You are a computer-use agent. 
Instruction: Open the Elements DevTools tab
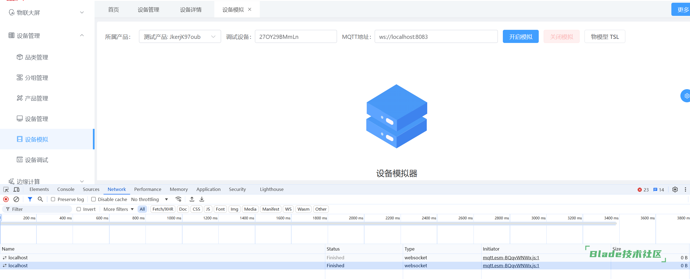[x=39, y=189]
